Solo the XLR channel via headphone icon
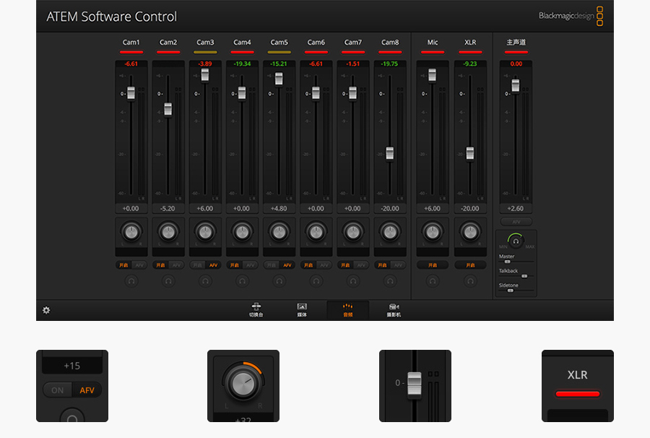Image resolution: width=650 pixels, height=438 pixels. (470, 281)
